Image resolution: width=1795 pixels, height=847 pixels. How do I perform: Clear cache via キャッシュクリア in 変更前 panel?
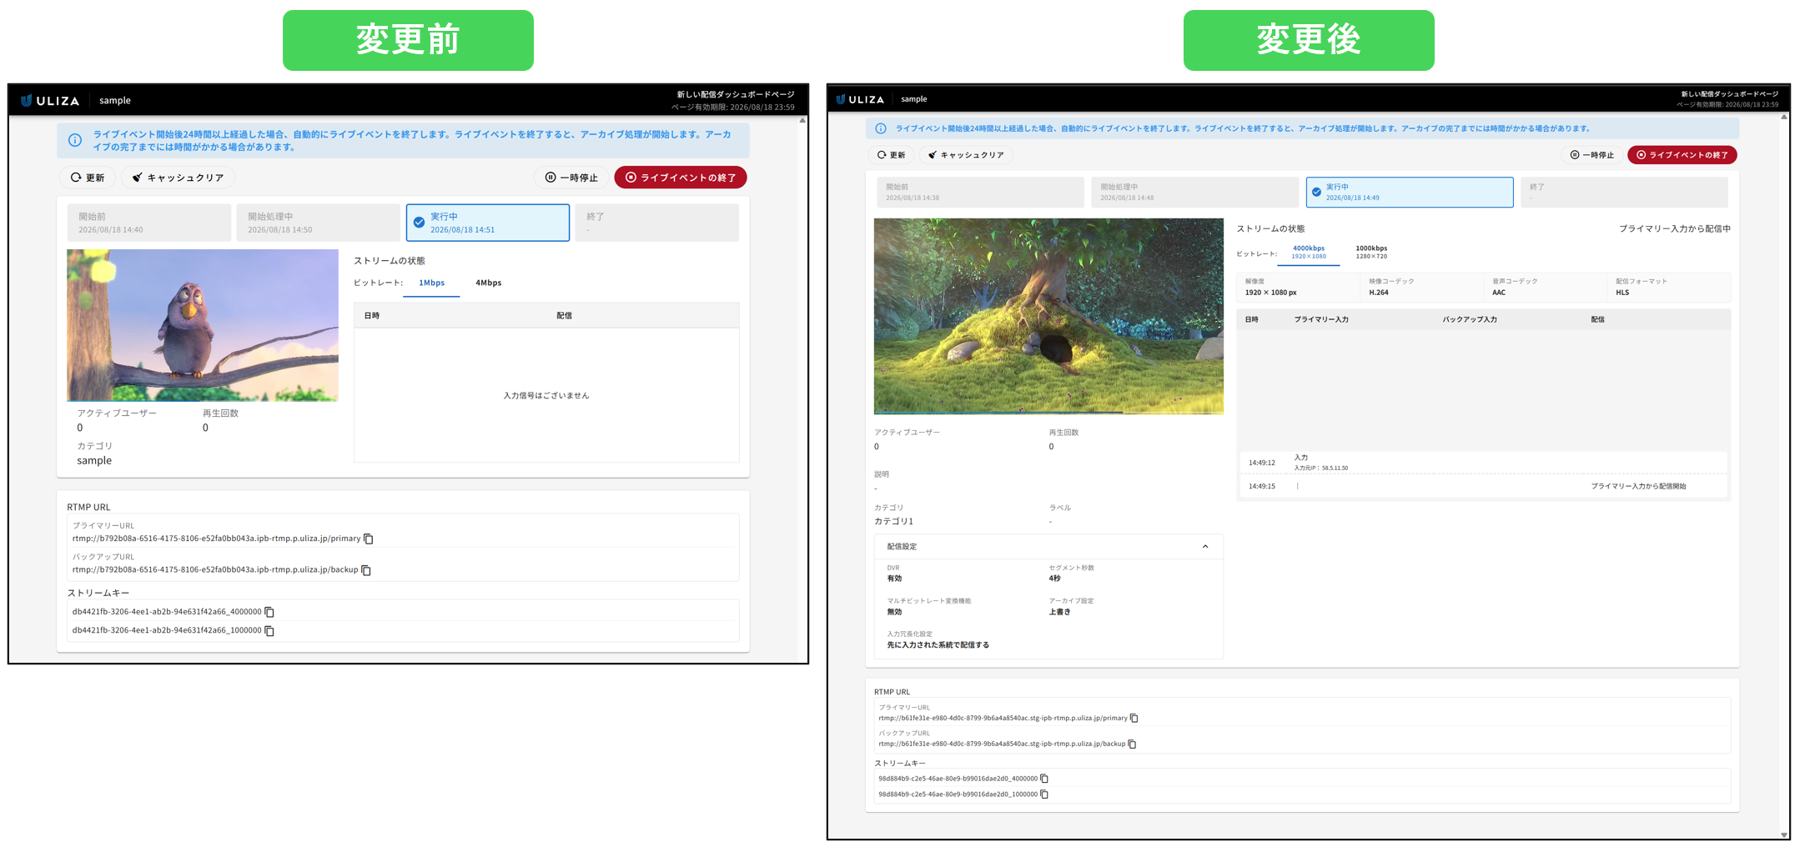[178, 178]
